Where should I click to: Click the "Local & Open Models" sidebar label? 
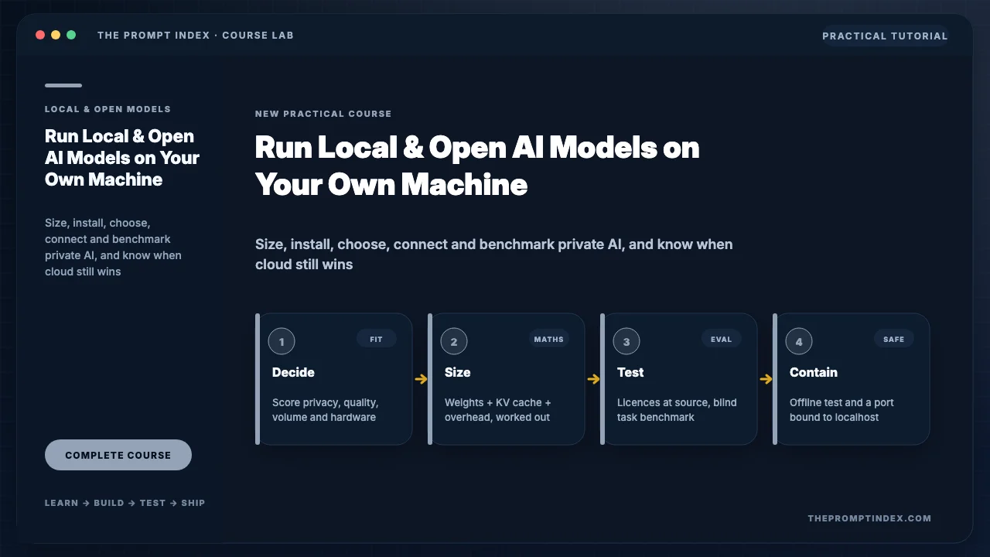(x=108, y=109)
